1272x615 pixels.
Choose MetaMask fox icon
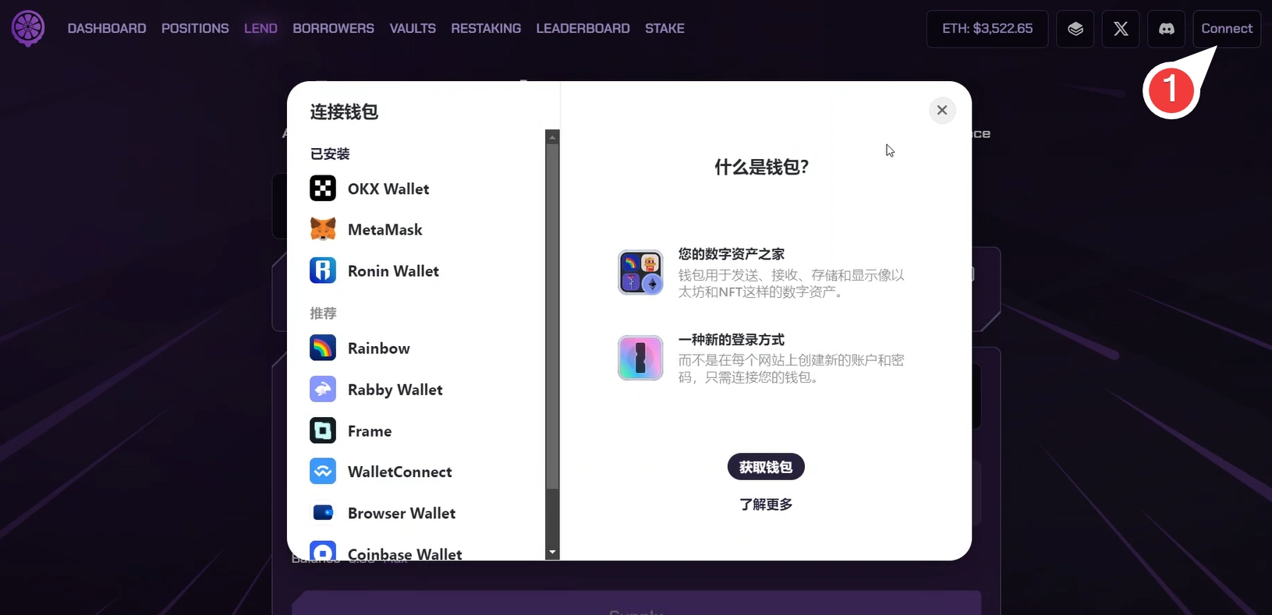(x=323, y=230)
